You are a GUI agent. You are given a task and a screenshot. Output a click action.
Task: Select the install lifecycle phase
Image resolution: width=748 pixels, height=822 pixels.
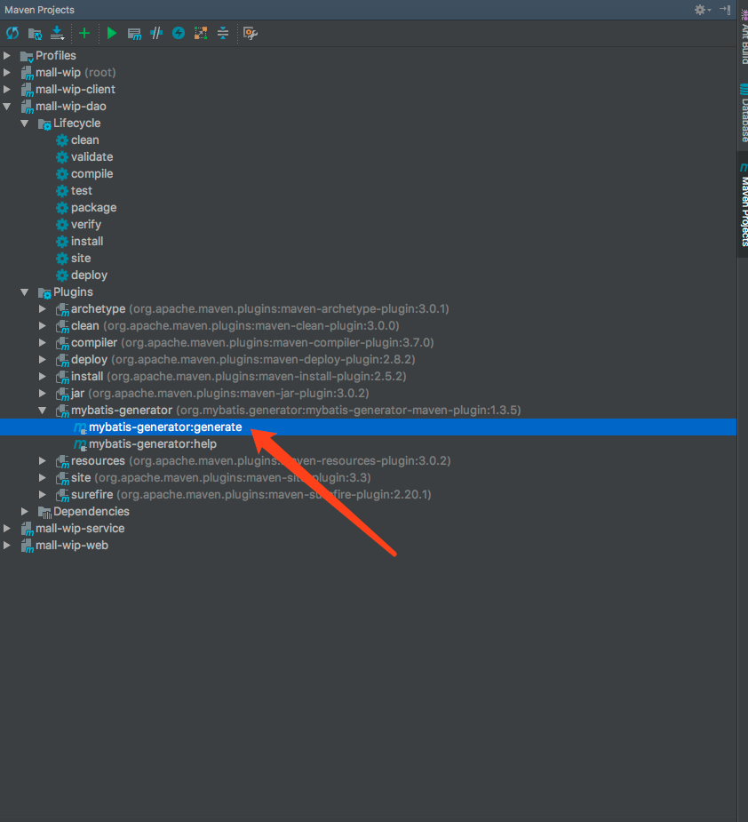click(87, 241)
